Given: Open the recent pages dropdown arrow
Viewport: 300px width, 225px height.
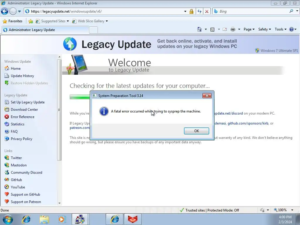Looking at the screenshot, I should 20,11.
